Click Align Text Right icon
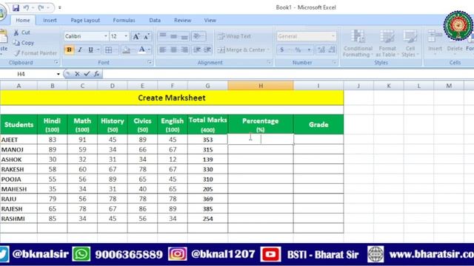Image resolution: width=474 pixels, height=266 pixels. (184, 50)
